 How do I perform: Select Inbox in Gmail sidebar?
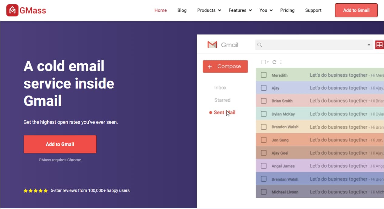pos(220,88)
